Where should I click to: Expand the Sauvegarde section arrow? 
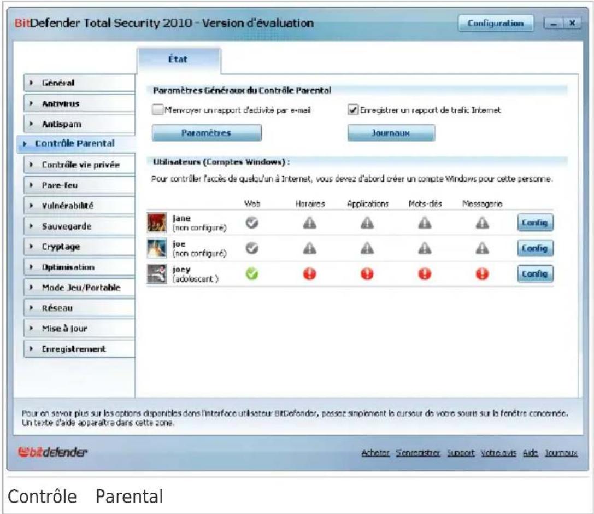[x=32, y=226]
